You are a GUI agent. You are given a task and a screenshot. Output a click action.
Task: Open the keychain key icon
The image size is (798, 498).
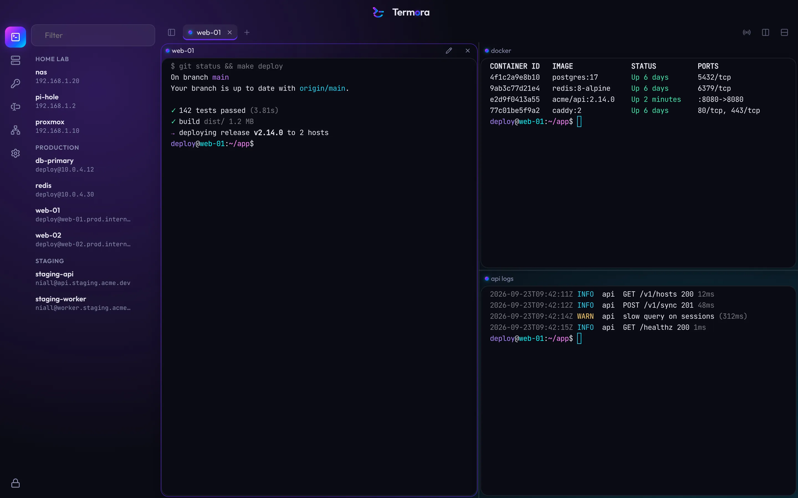[x=16, y=84]
